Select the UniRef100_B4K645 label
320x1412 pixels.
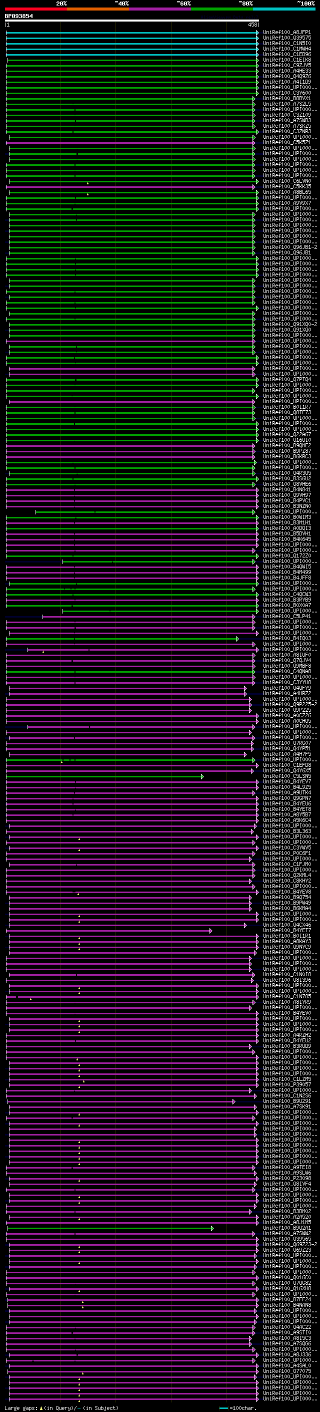pos(287,539)
